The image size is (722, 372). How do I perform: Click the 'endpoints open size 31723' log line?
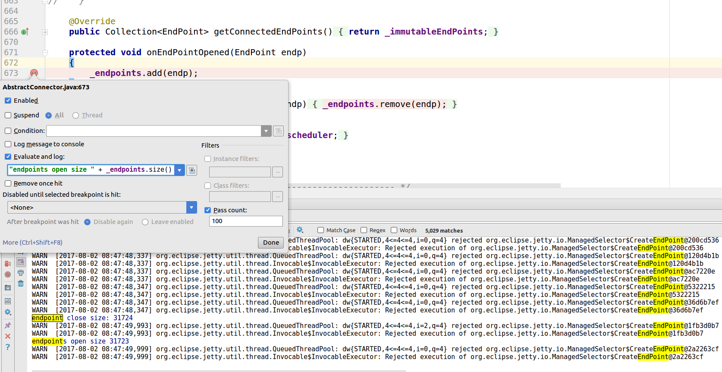point(80,341)
